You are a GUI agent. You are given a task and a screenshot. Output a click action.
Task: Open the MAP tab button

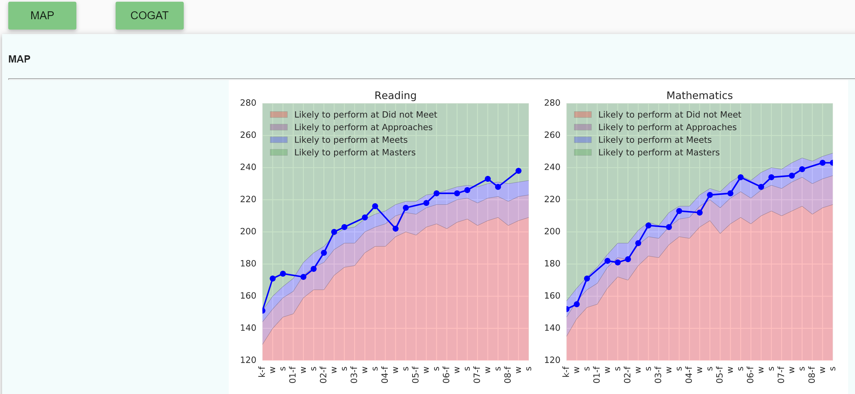coord(42,15)
